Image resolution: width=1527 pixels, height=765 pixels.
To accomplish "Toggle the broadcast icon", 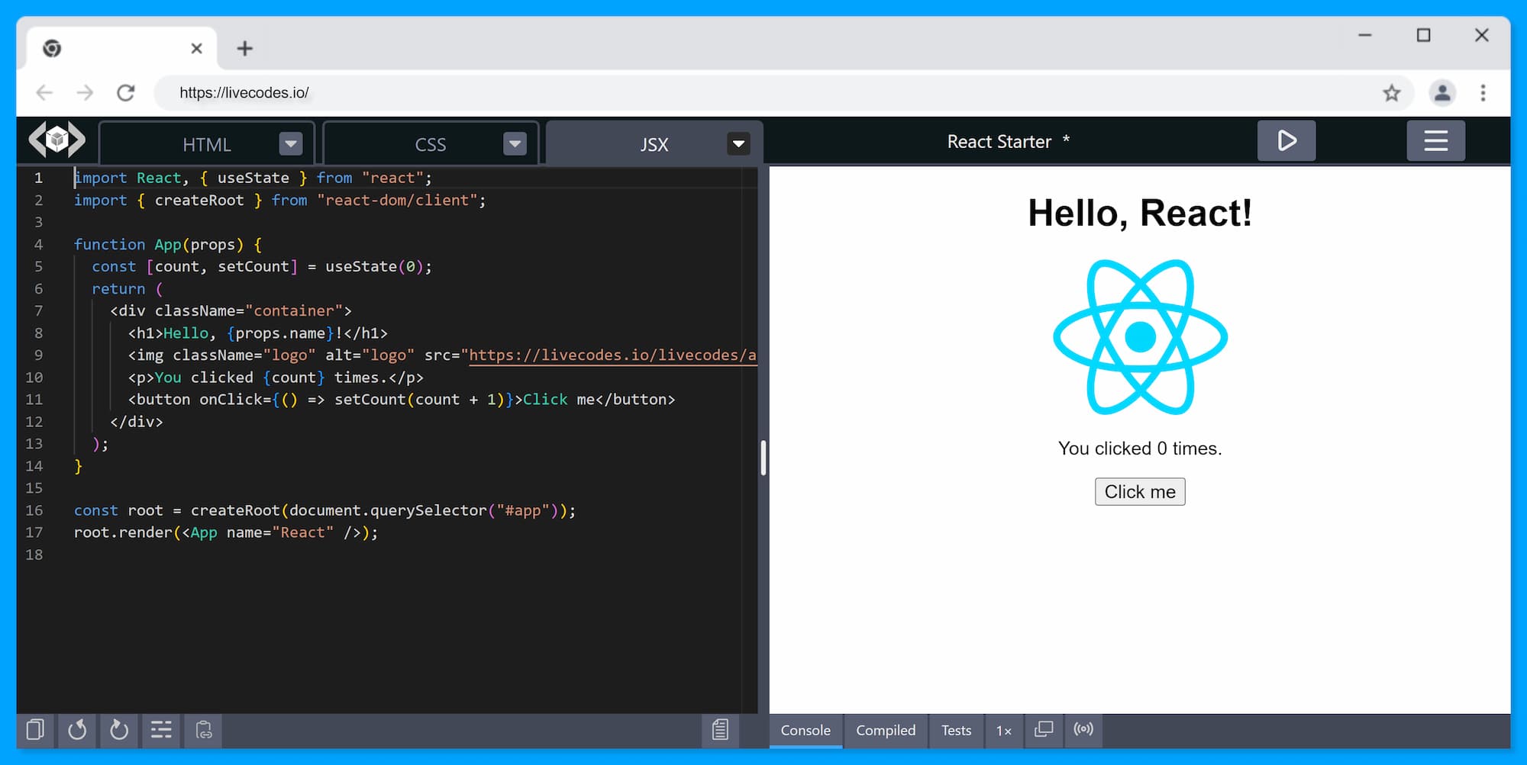I will coord(1083,730).
